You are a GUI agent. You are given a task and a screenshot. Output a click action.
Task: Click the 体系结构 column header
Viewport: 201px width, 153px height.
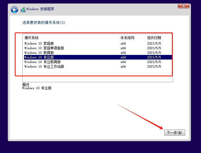coord(132,38)
